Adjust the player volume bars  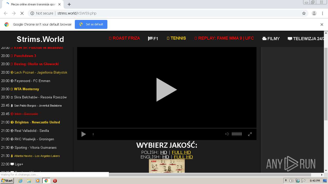(x=237, y=134)
